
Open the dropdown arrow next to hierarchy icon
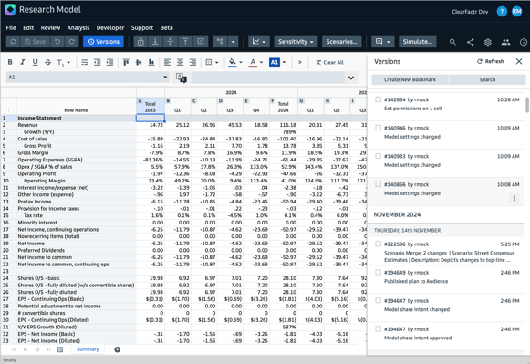coord(233,42)
